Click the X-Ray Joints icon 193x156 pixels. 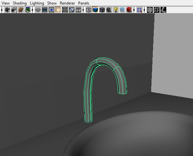click(163, 10)
